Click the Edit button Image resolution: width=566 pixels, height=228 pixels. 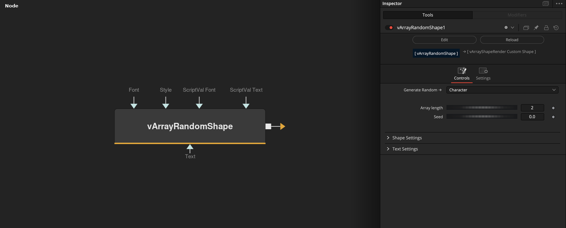[444, 40]
